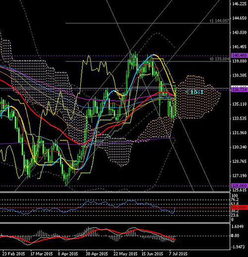Click the 146.225 value on price scale

point(239,4)
